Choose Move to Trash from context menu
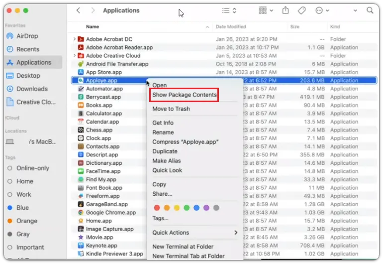The image size is (383, 264). click(x=171, y=109)
